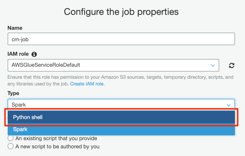The height and width of the screenshot is (156, 245).
Task: Click the IAM role label text
Action: pyautogui.click(x=18, y=54)
